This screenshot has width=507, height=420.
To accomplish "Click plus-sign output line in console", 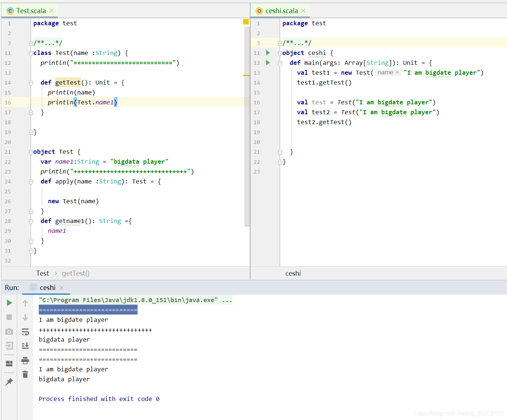I will click(x=95, y=330).
